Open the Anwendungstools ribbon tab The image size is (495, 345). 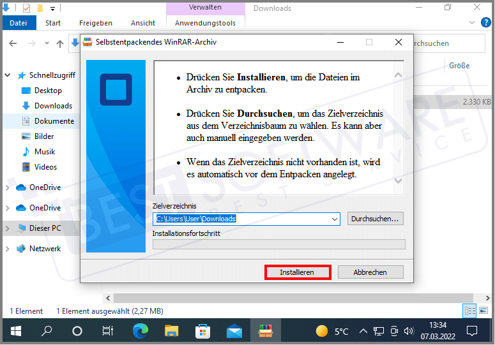[205, 23]
